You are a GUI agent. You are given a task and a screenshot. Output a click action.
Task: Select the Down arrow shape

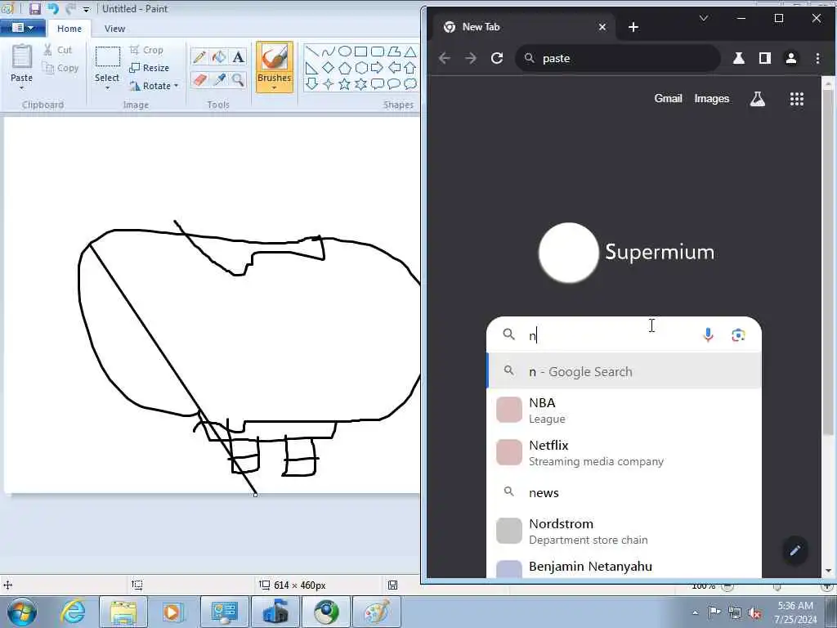pos(312,84)
